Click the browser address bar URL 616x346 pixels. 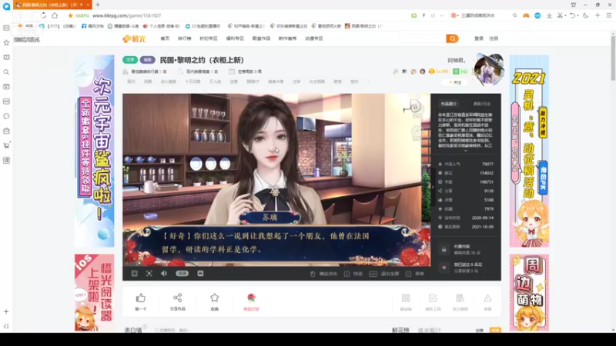coord(126,15)
